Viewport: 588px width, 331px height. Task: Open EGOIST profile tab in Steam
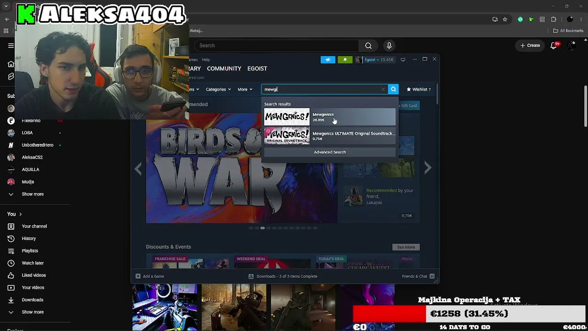[257, 68]
